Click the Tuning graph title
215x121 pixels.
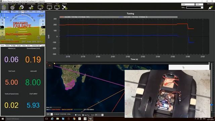130,13
